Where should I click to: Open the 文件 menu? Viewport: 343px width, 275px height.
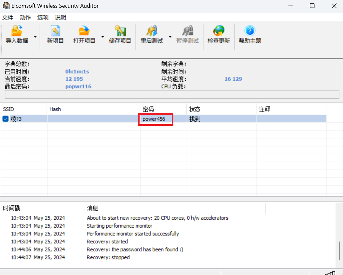(8, 17)
